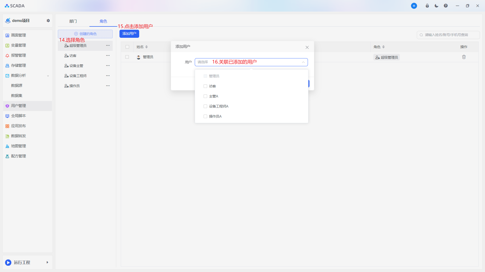Click the 添加用户 button
The image size is (485, 272).
pos(129,33)
